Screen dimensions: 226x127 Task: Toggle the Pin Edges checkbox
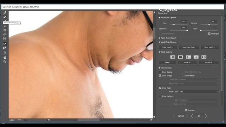tap(209, 34)
